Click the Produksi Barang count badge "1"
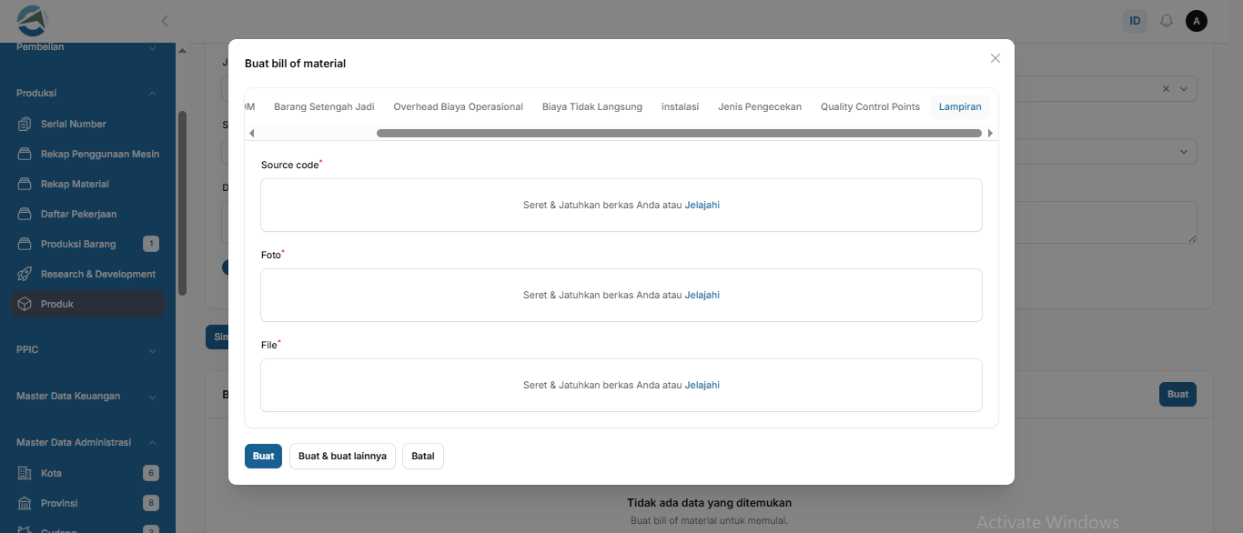Image resolution: width=1243 pixels, height=533 pixels. click(151, 244)
